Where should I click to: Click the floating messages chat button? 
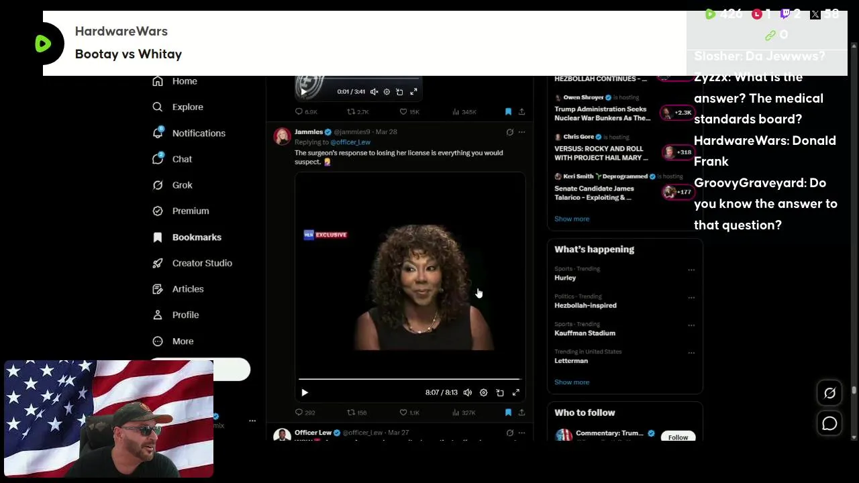(829, 423)
